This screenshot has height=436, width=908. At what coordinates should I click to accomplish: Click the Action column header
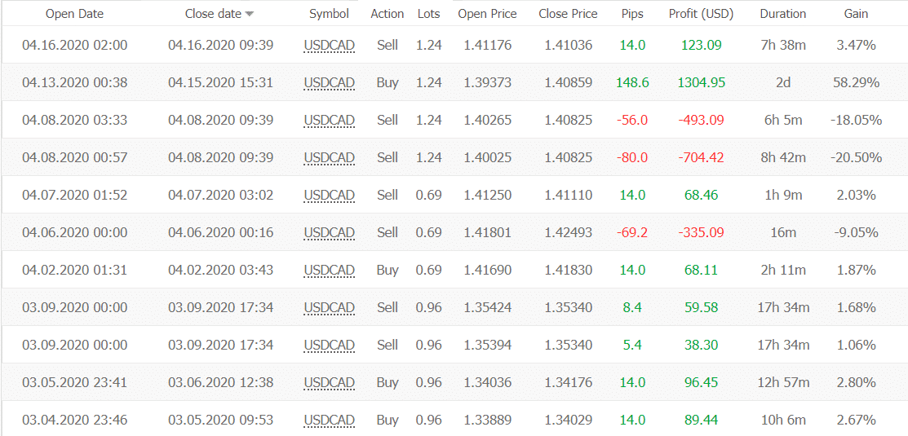click(x=388, y=14)
